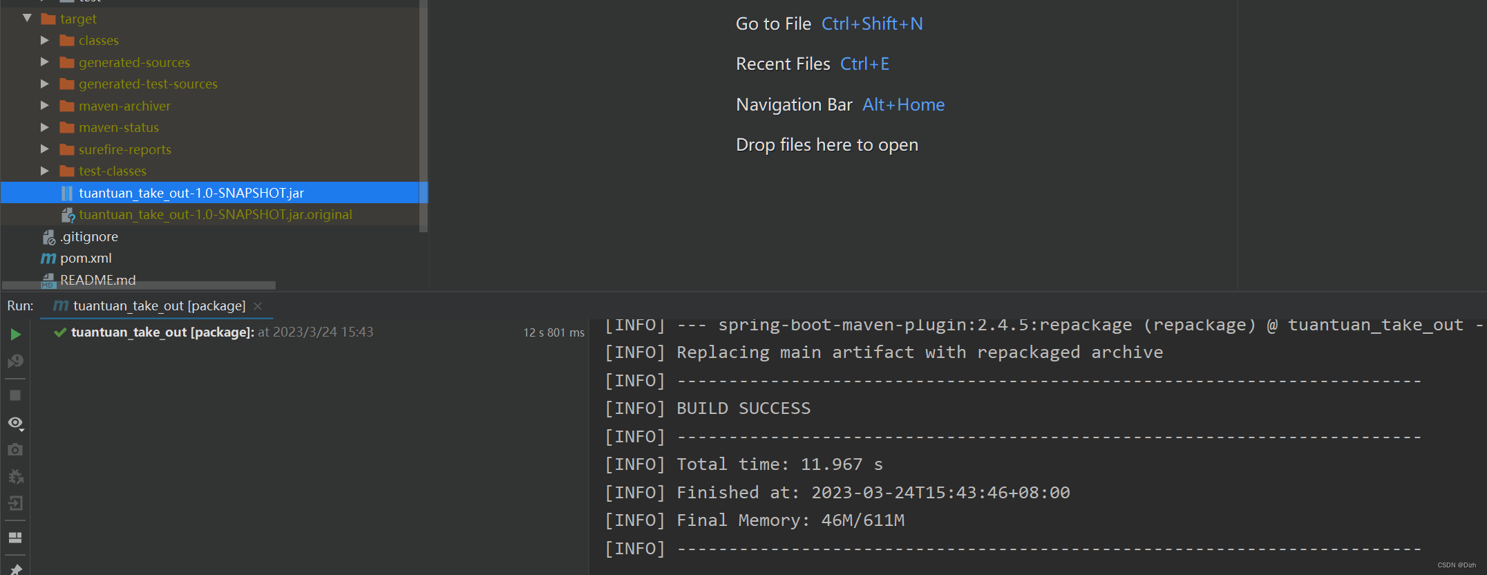Click the generated-sources folder icon
Screen dimensions: 1487x575
click(67, 62)
